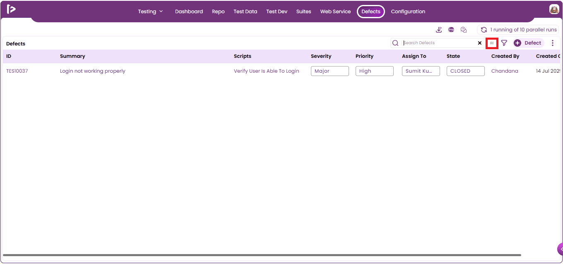Viewport: 563px width, 264px height.
Task: Click the horizontal scrollbar under the table
Action: click(262, 255)
